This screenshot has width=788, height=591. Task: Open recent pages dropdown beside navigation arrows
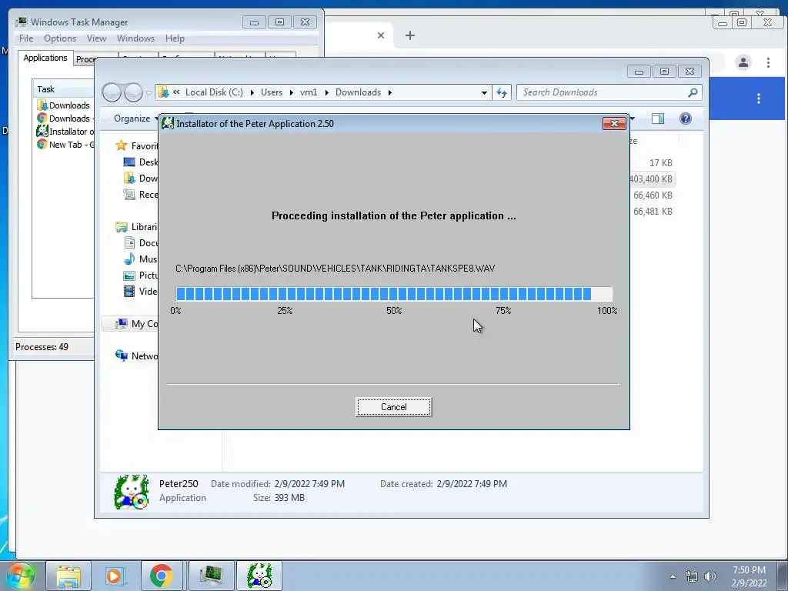(x=149, y=93)
